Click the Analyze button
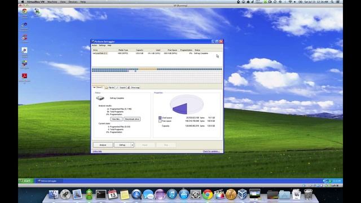The image size is (361, 203). point(103,145)
